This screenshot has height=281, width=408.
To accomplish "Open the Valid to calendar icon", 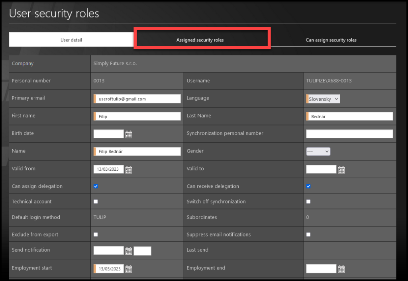I will pos(341,170).
